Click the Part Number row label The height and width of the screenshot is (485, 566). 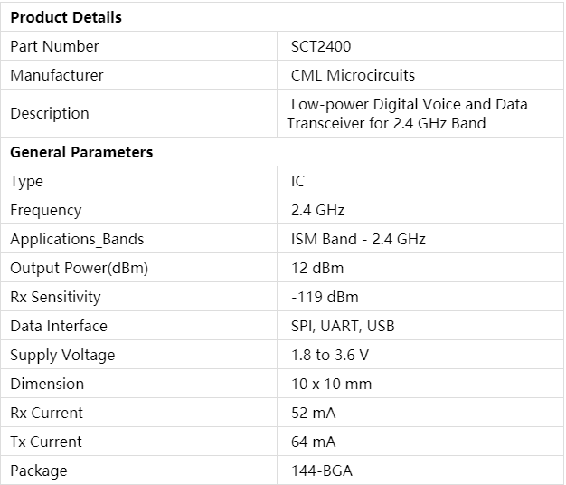[x=54, y=46]
